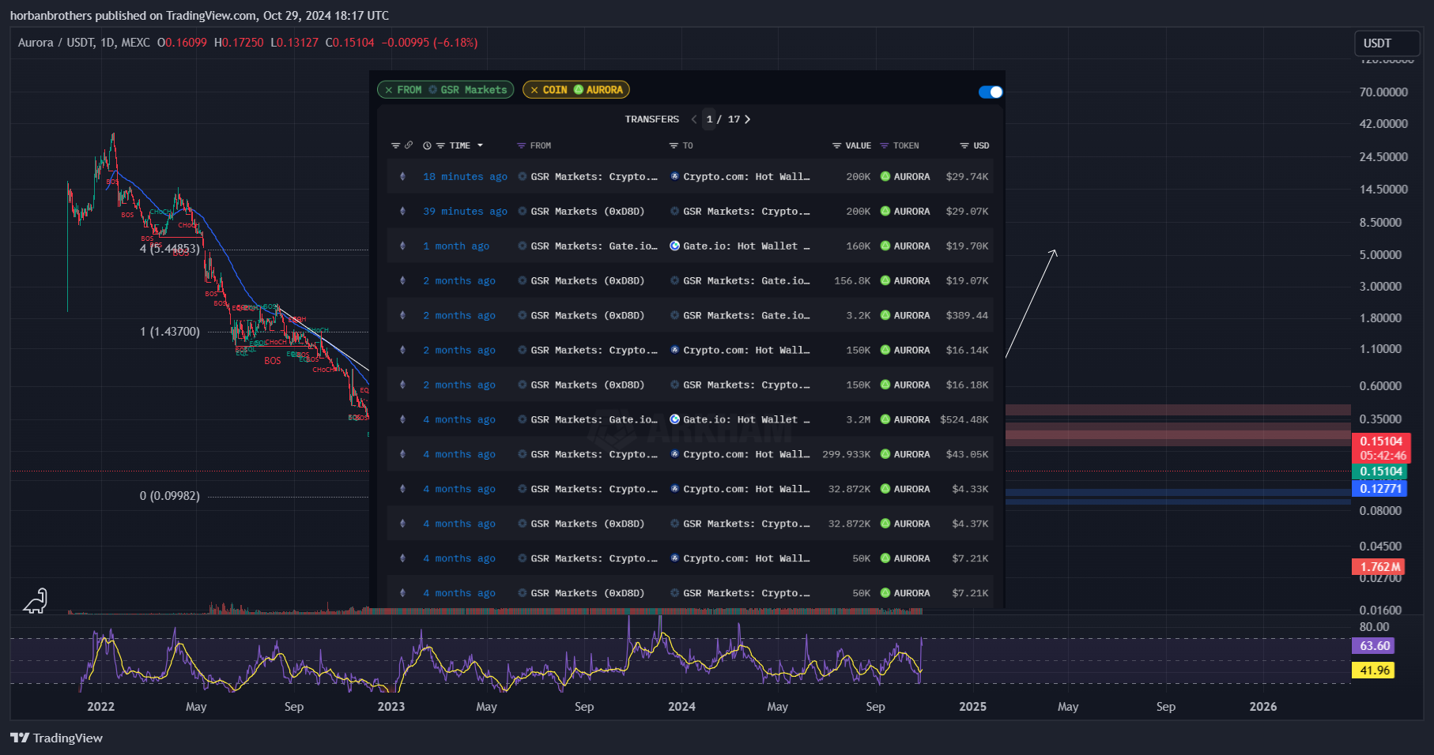The width and height of the screenshot is (1434, 755).
Task: Open the '39 minutes ago' transaction link
Action: (465, 212)
